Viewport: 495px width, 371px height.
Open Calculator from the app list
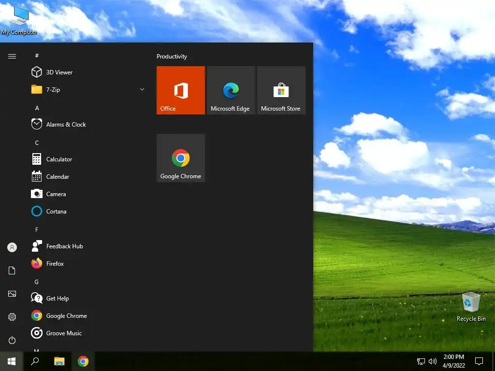(88, 159)
